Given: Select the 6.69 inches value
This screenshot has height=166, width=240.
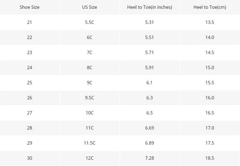Looking at the screenshot, I should click(149, 128).
